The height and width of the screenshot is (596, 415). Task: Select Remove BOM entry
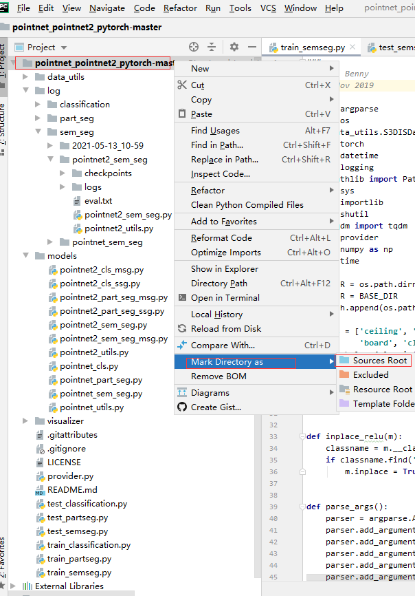256,376
